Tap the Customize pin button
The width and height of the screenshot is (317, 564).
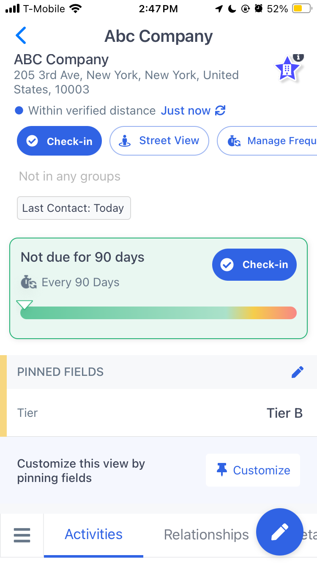[253, 470]
